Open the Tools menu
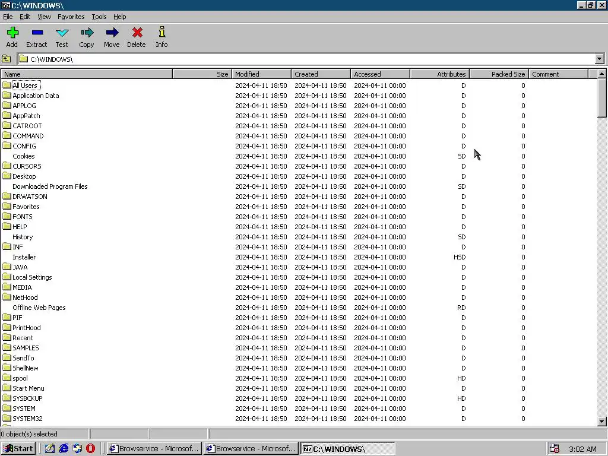Screen dimensions: 608x456 [99, 17]
